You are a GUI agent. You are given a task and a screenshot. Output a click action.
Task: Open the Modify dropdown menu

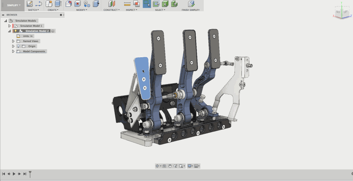point(82,10)
